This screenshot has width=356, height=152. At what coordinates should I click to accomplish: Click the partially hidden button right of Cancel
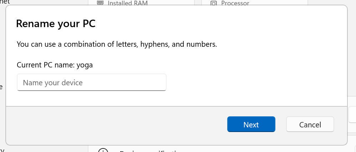tap(352, 115)
